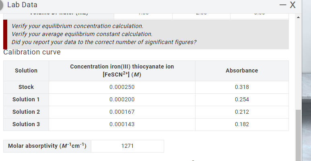Close the Lab Data window

click(x=293, y=5)
